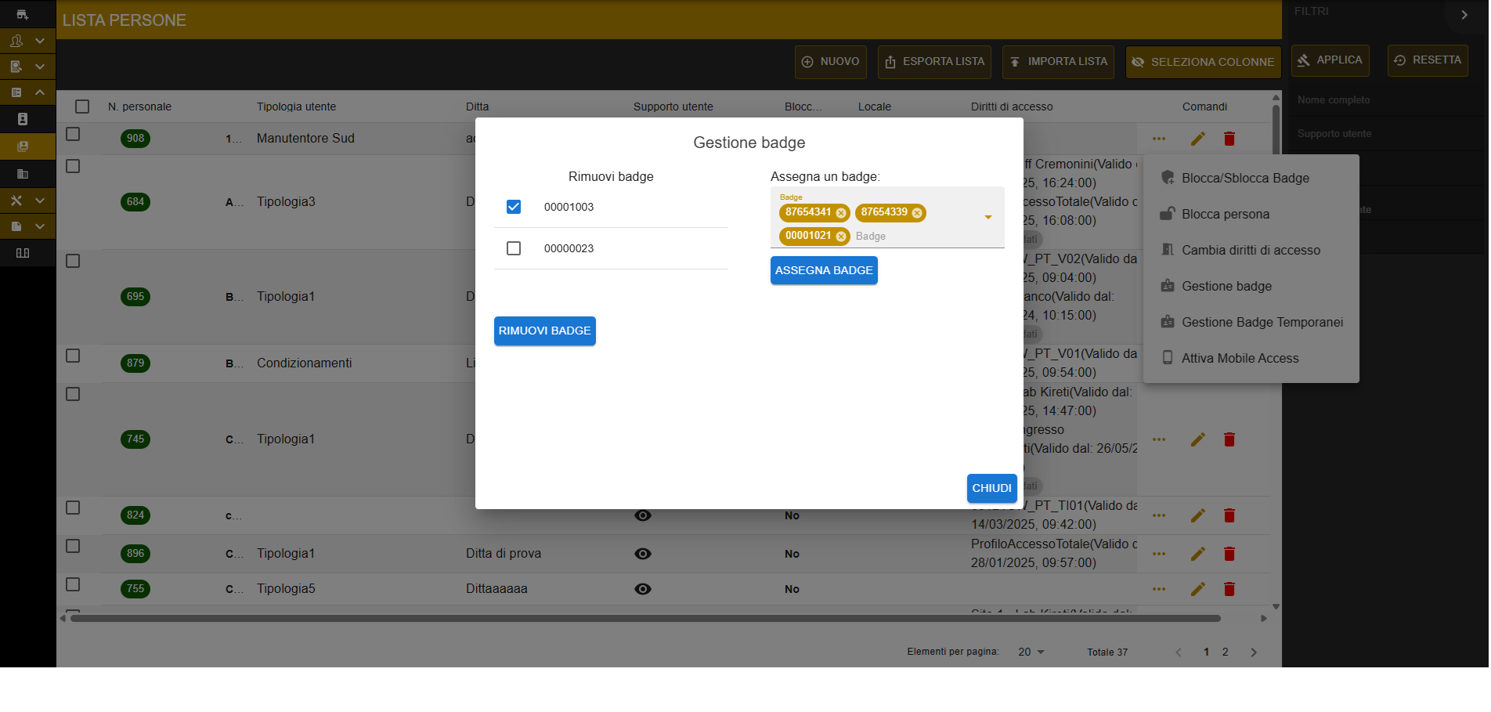Viewport: 1491px width, 712px height.
Task: Click the RIMUOVI BADGE button
Action: pyautogui.click(x=545, y=331)
